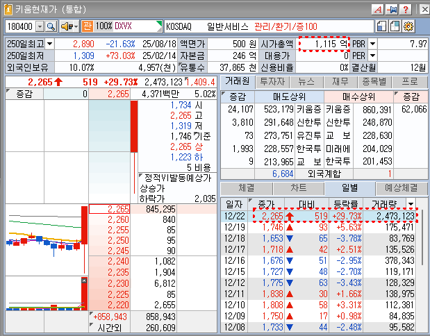430x336 pixels.
Task: Click the 정적VI발동예상가 label
Action: coord(178,178)
